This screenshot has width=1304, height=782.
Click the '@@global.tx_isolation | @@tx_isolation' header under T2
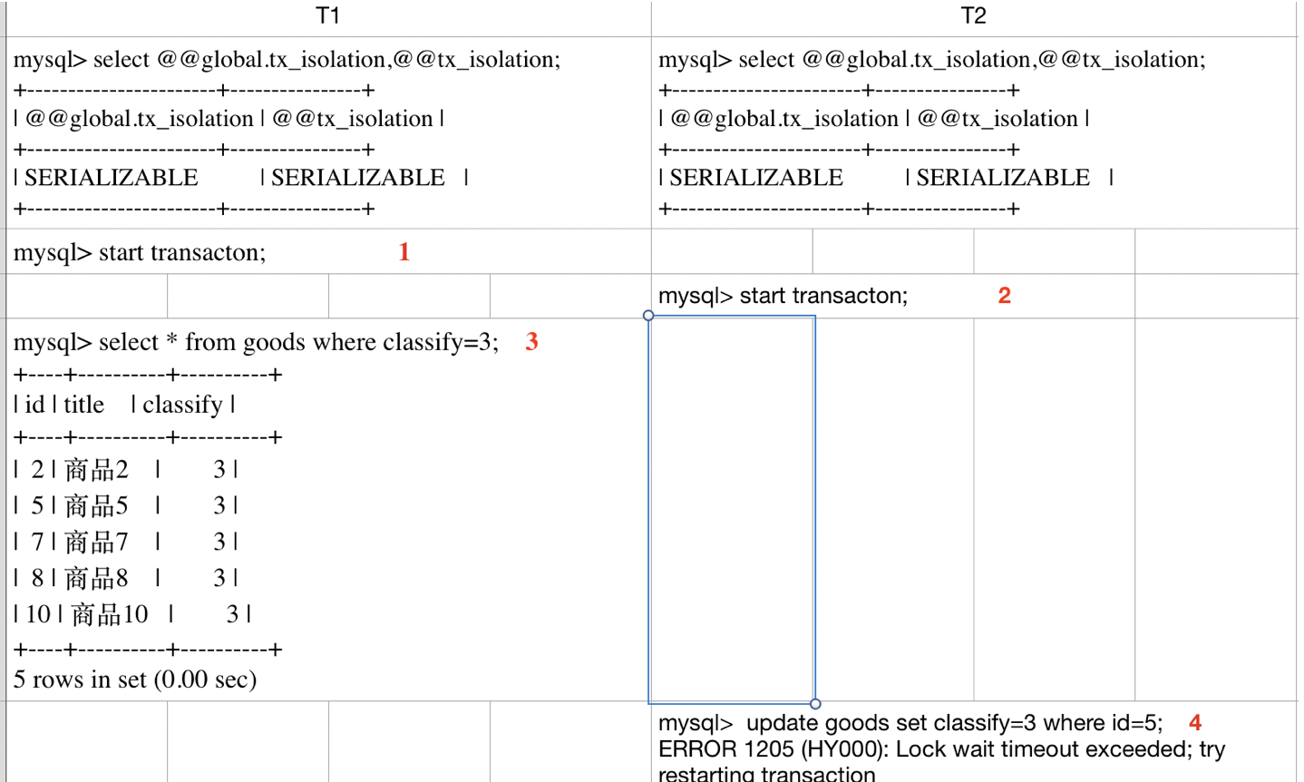[874, 119]
